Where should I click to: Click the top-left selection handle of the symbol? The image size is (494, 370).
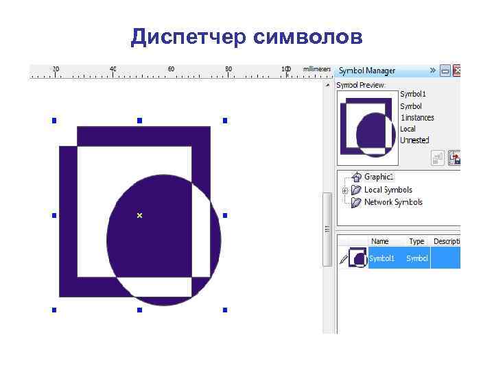point(54,121)
